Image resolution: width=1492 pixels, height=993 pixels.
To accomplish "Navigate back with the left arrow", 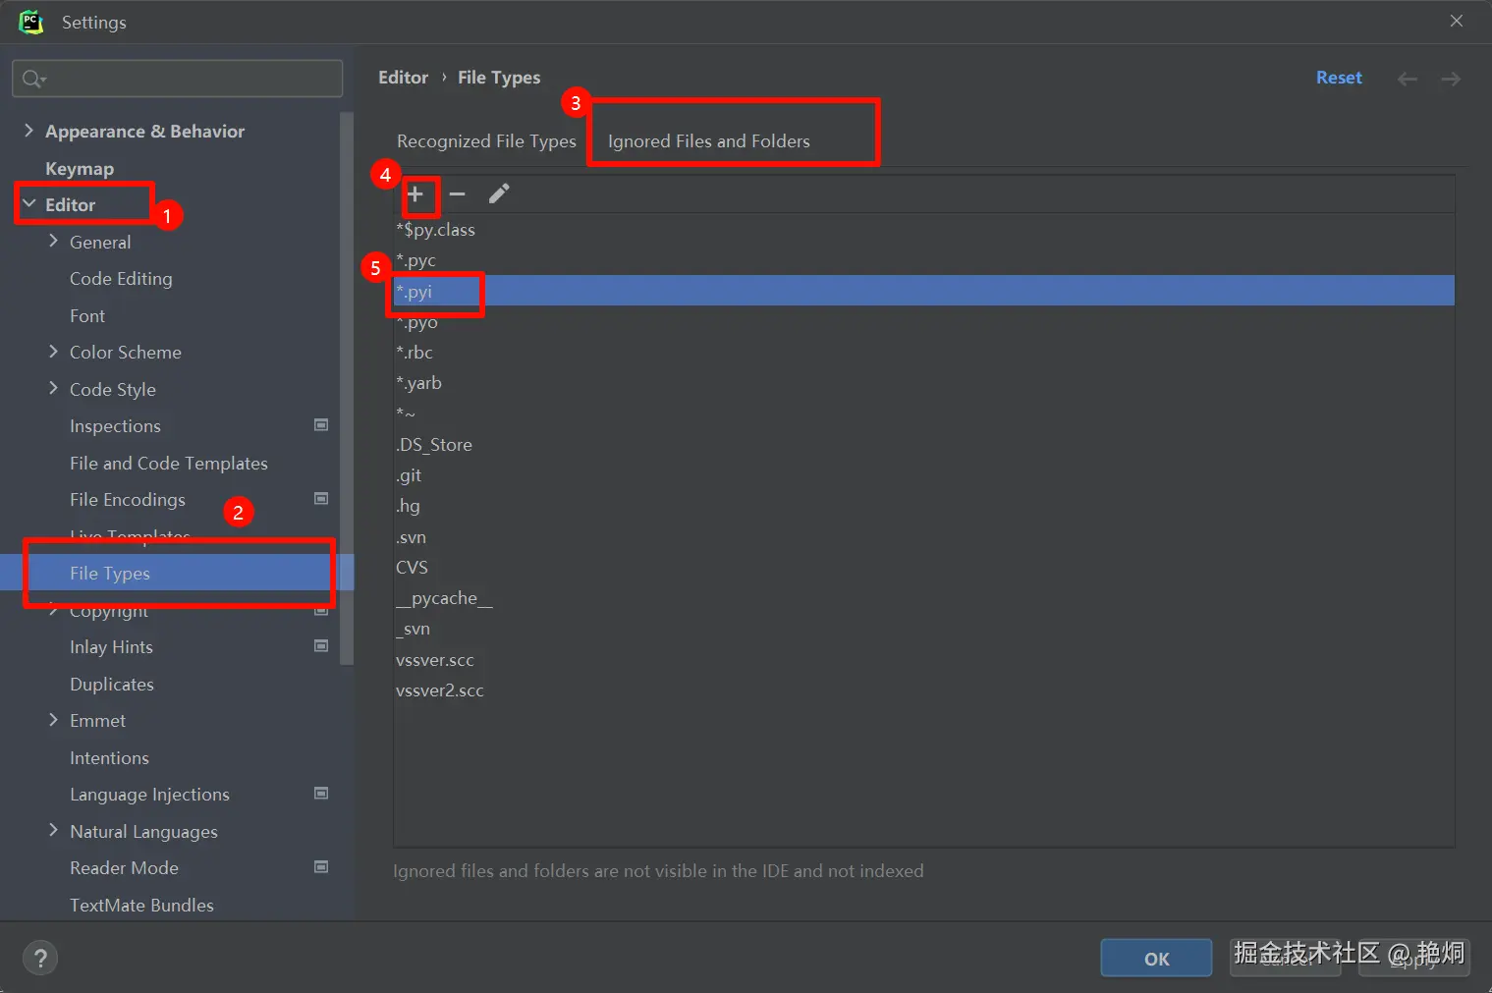I will (x=1408, y=79).
